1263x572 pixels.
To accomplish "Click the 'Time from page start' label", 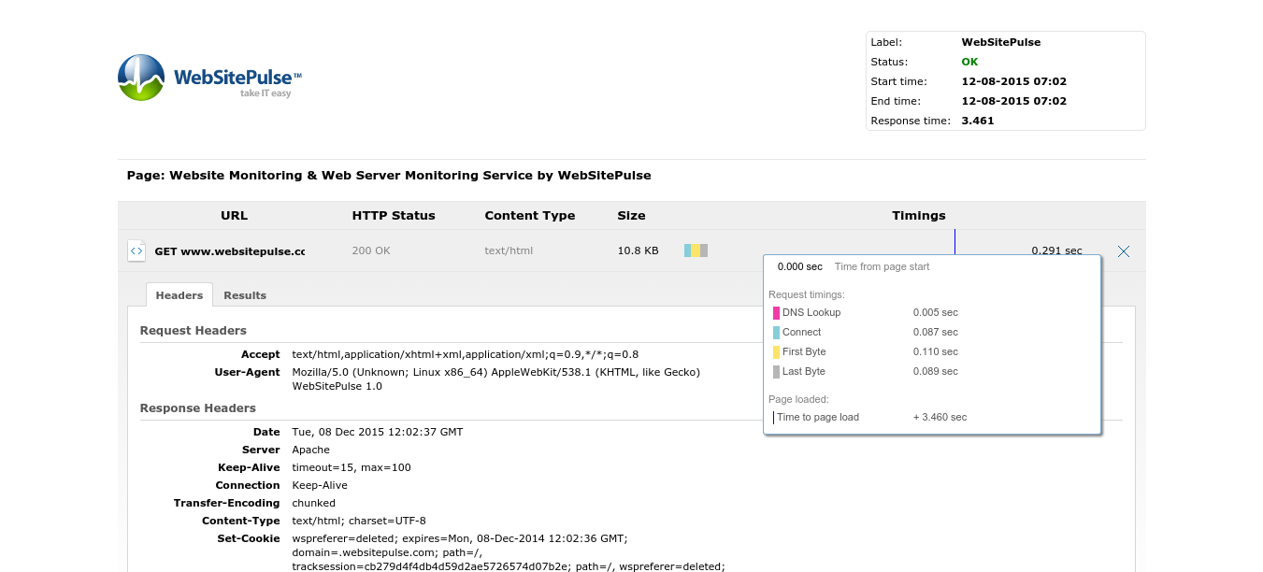I will coord(883,266).
